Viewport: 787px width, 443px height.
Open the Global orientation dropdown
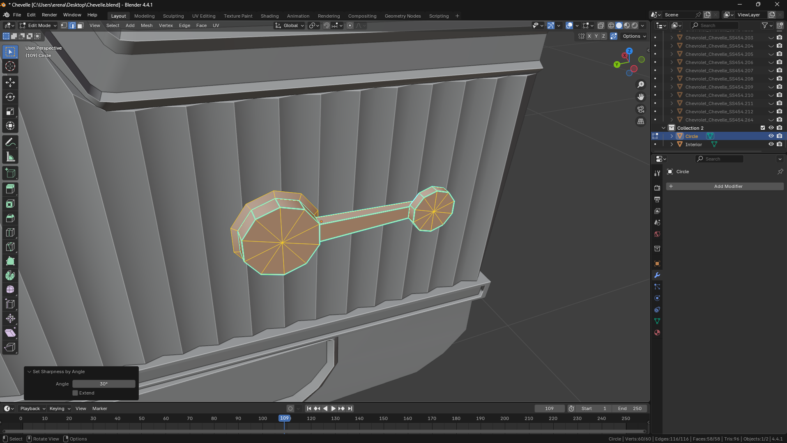click(290, 25)
